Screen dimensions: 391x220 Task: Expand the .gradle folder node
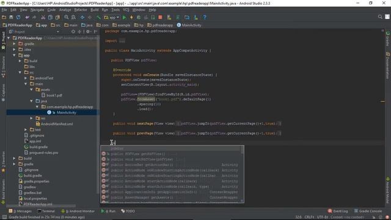[14, 43]
